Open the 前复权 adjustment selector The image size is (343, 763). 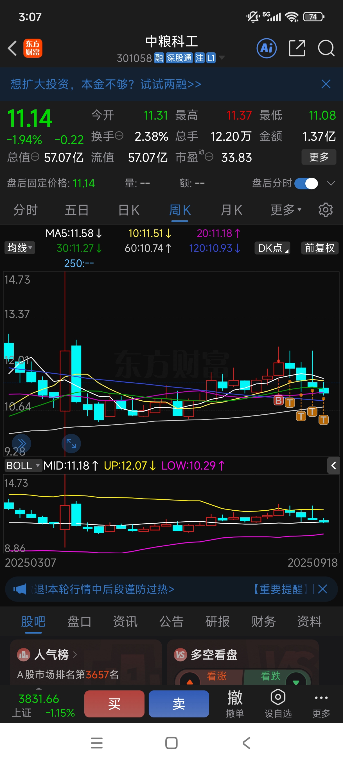tap(320, 248)
